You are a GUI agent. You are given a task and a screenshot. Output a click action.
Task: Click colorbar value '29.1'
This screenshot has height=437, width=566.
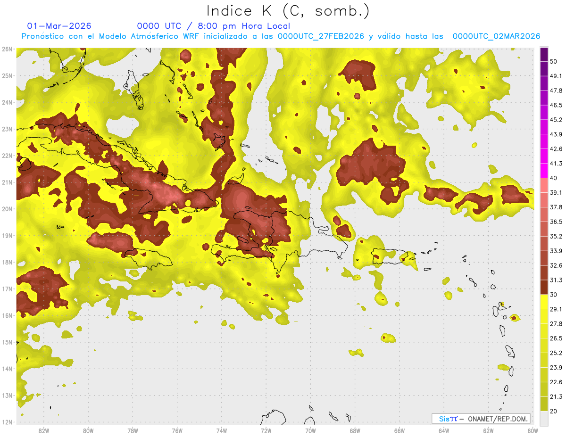click(x=556, y=309)
